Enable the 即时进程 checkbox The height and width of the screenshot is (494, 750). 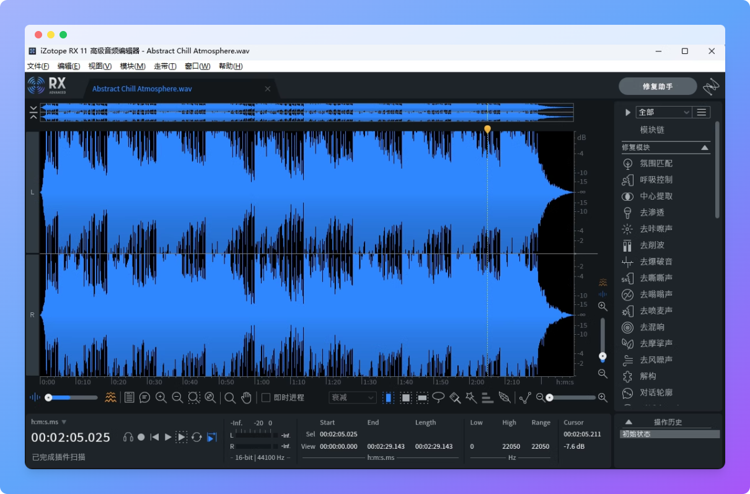pos(266,397)
